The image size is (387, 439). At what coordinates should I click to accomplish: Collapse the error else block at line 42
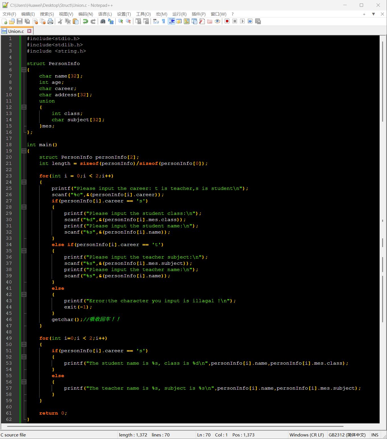tap(24, 295)
